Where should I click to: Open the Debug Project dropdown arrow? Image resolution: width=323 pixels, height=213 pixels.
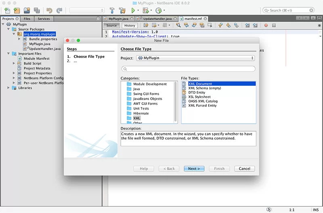click(151, 11)
